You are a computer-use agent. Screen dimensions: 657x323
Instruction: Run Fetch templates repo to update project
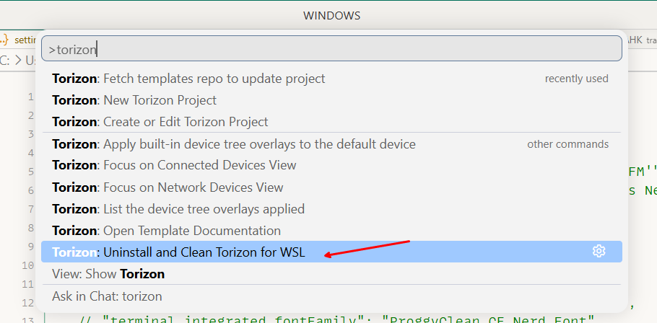(x=188, y=78)
